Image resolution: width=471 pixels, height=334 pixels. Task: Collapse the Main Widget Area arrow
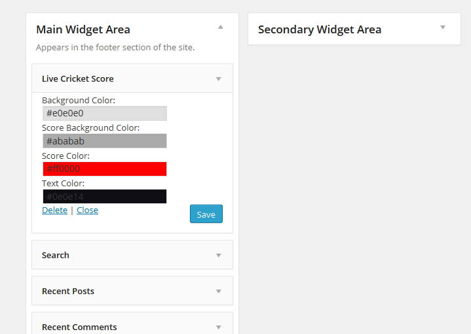coord(221,27)
